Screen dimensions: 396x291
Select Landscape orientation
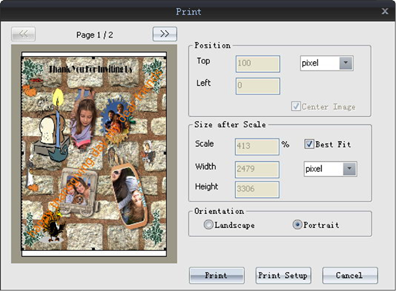click(209, 225)
